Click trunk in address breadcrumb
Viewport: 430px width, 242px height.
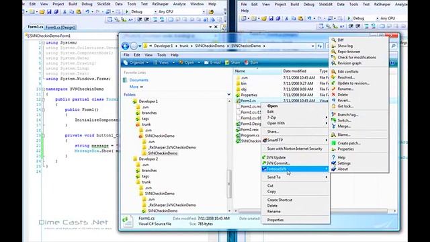(184, 46)
